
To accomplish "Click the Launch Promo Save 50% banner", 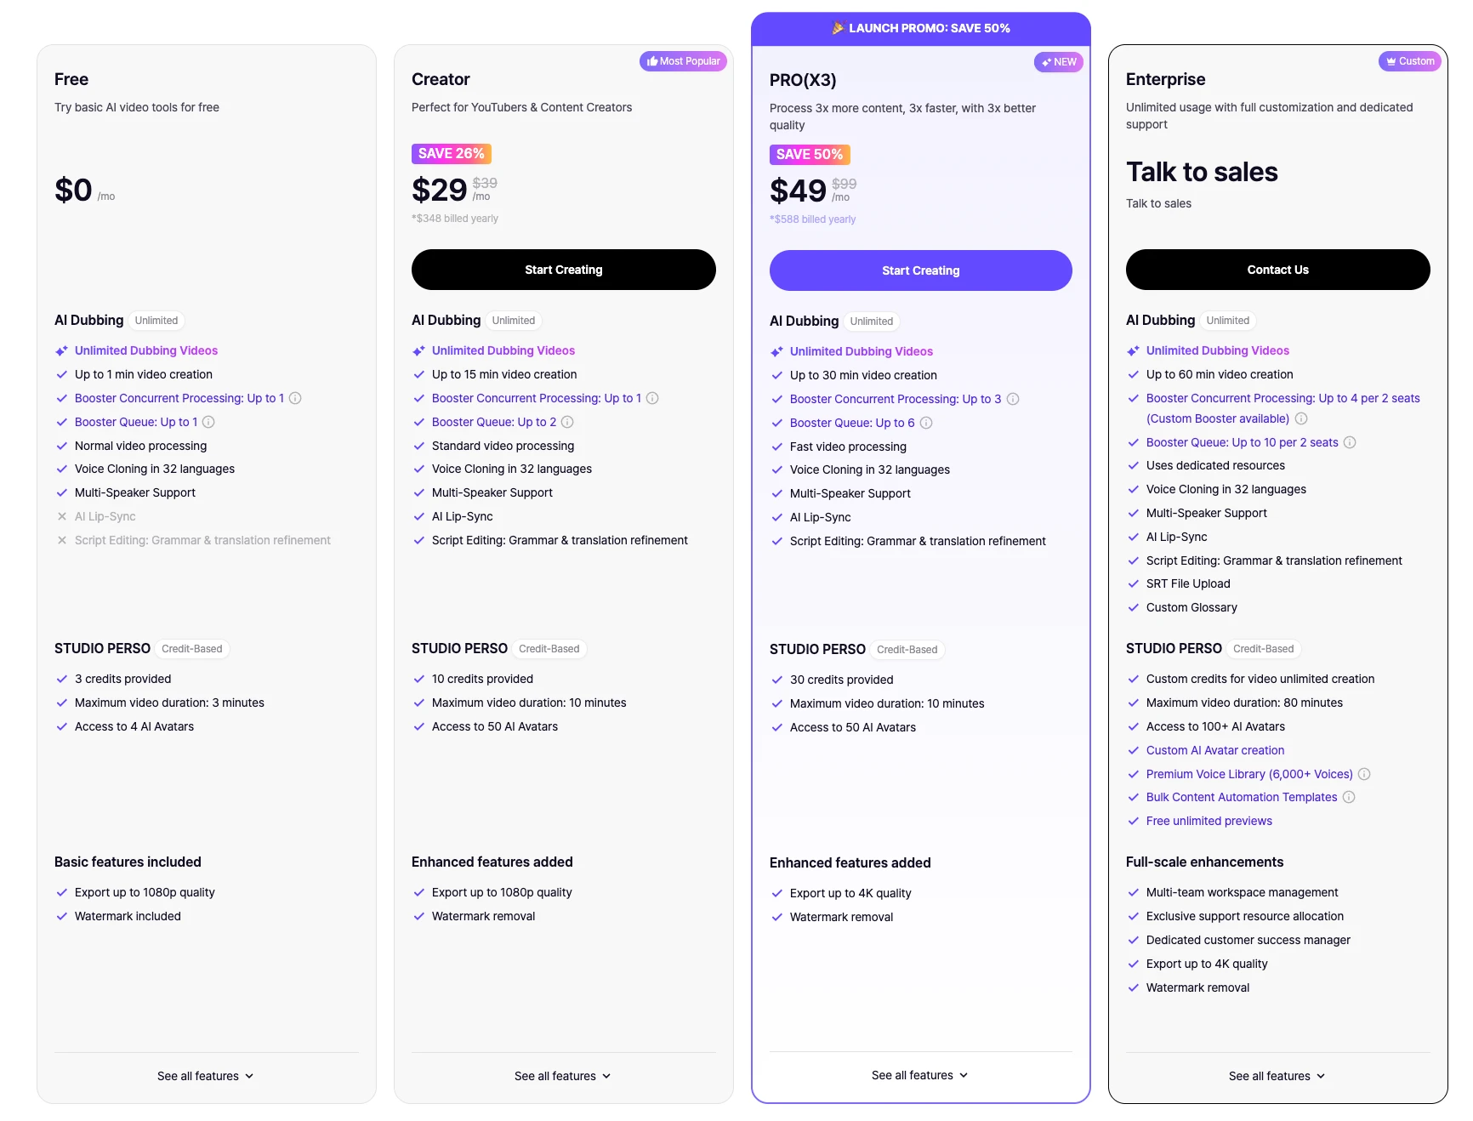I will [920, 28].
